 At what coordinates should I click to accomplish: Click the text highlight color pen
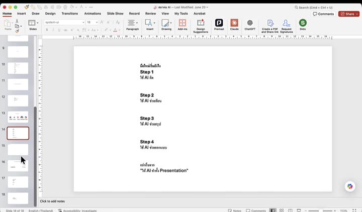point(106,30)
